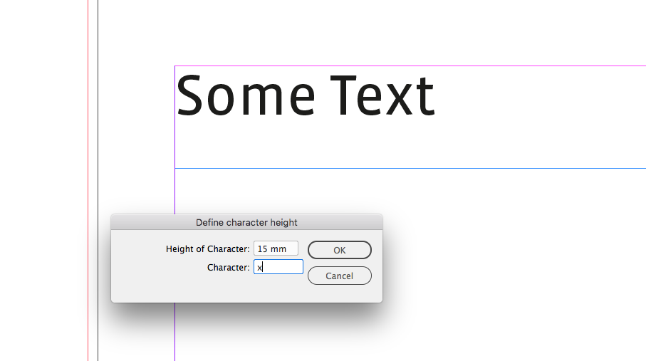The height and width of the screenshot is (361, 646).
Task: Click the 'Character:' label
Action: pyautogui.click(x=228, y=268)
